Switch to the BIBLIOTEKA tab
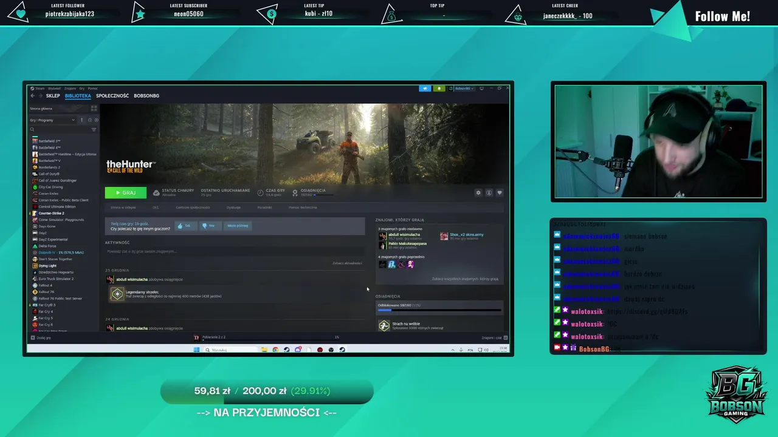The width and height of the screenshot is (778, 437). [78, 96]
